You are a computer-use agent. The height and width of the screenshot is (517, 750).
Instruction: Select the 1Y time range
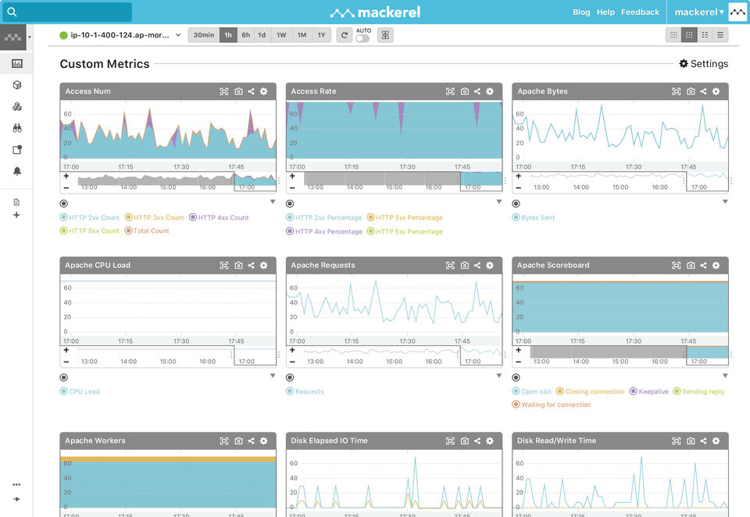(x=321, y=35)
